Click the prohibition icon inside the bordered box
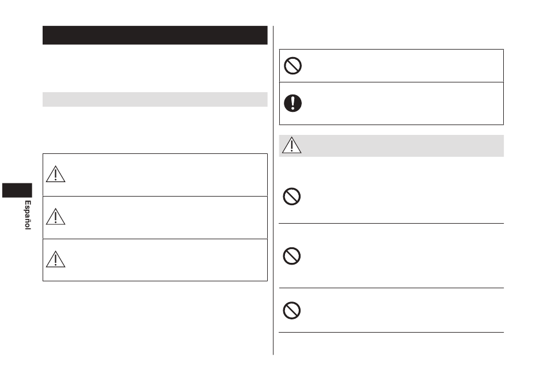 293,66
